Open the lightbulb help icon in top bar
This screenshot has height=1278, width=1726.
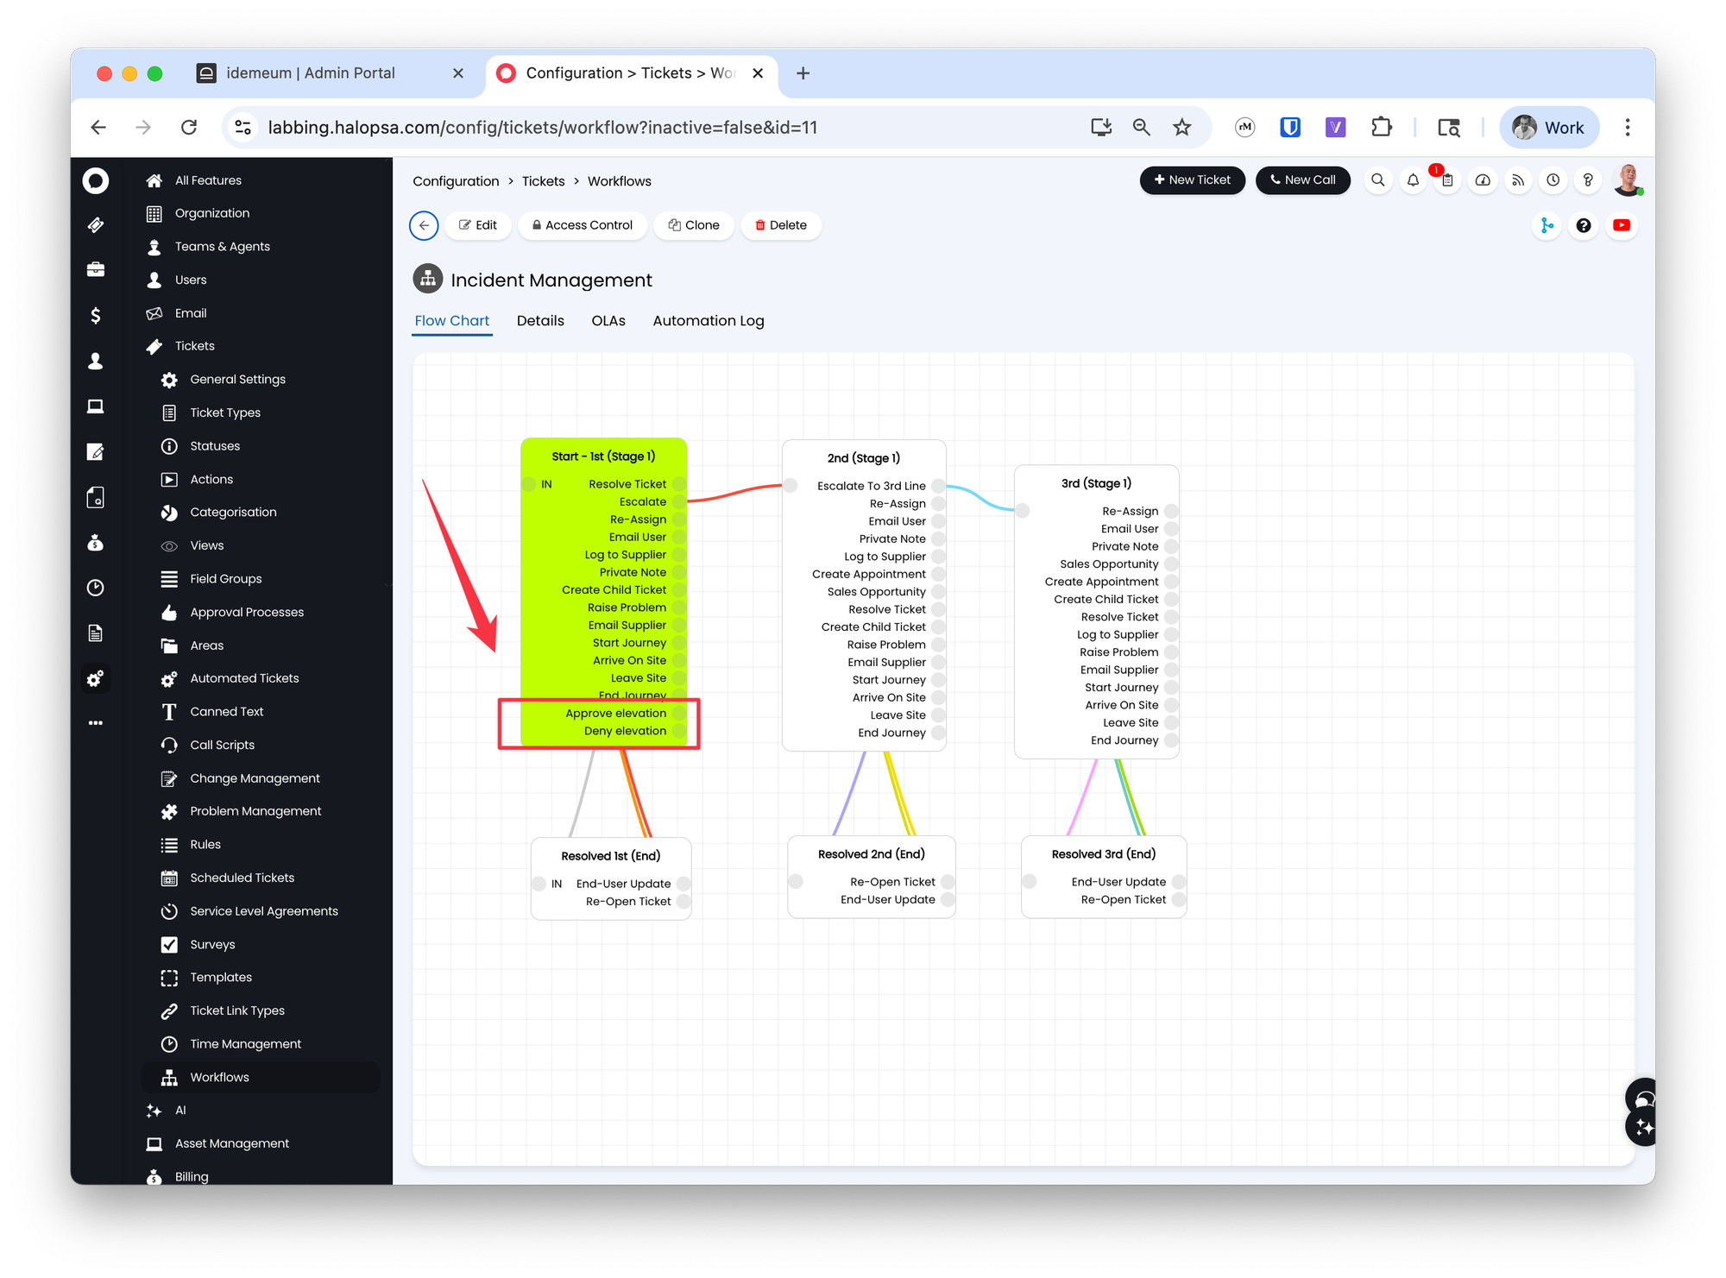coord(1588,180)
